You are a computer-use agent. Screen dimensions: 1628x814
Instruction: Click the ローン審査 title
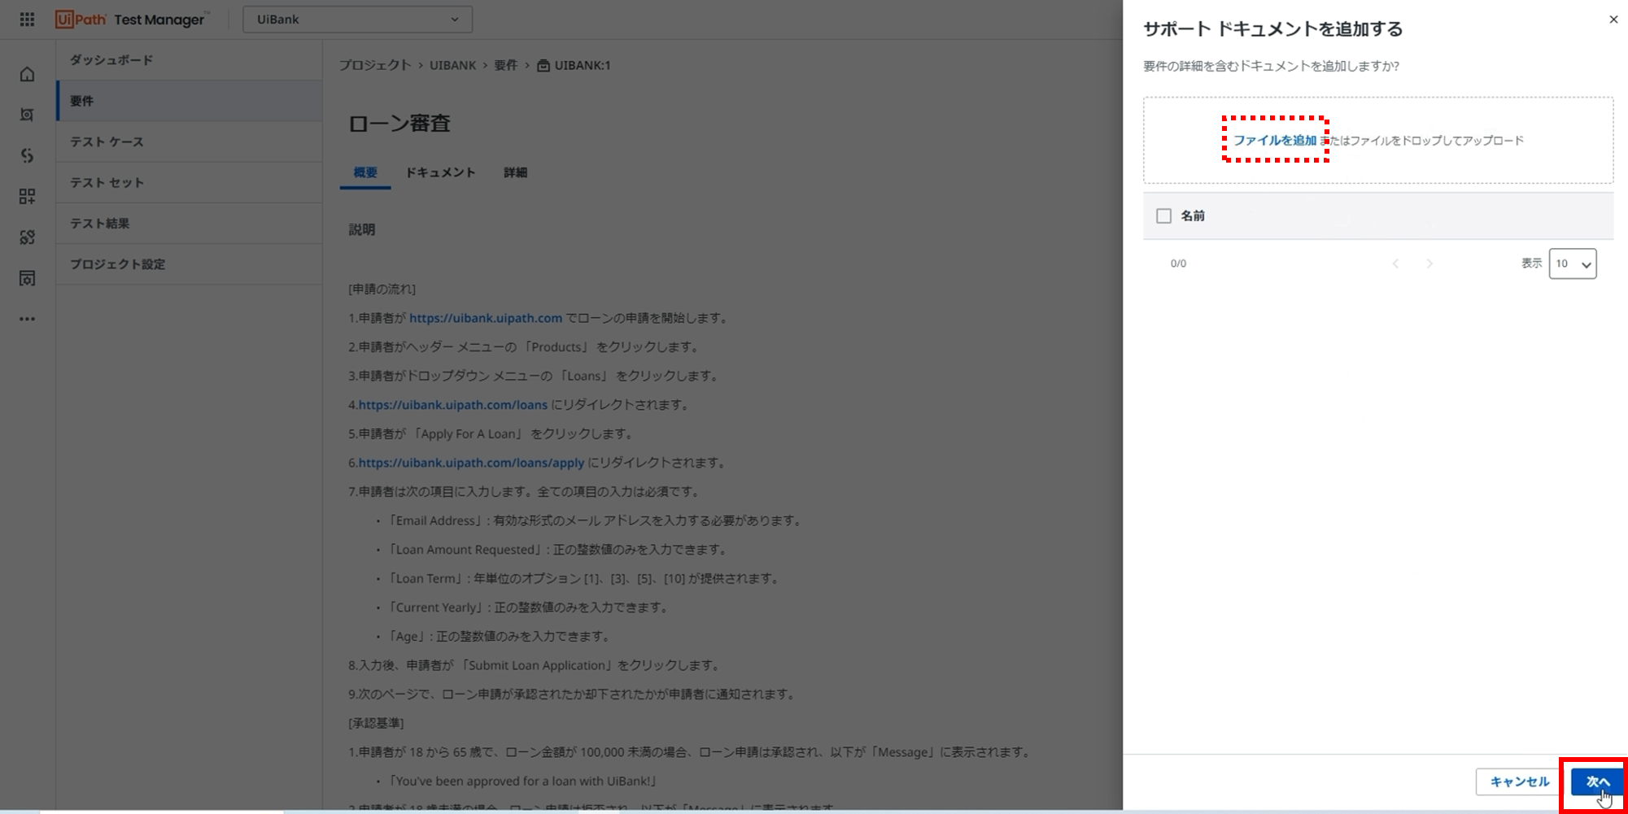click(x=399, y=123)
